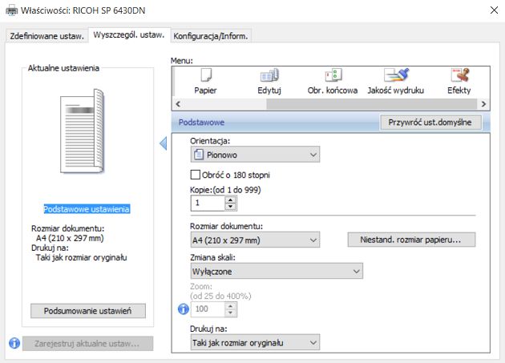Click the Przywróć ust.domyślne button
Viewport: 505px width, 363px height.
click(430, 123)
